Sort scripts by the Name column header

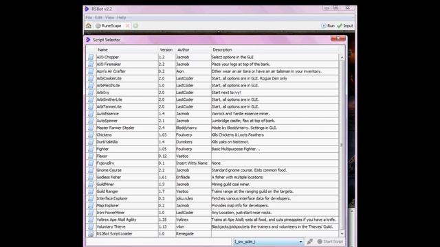pyautogui.click(x=102, y=49)
